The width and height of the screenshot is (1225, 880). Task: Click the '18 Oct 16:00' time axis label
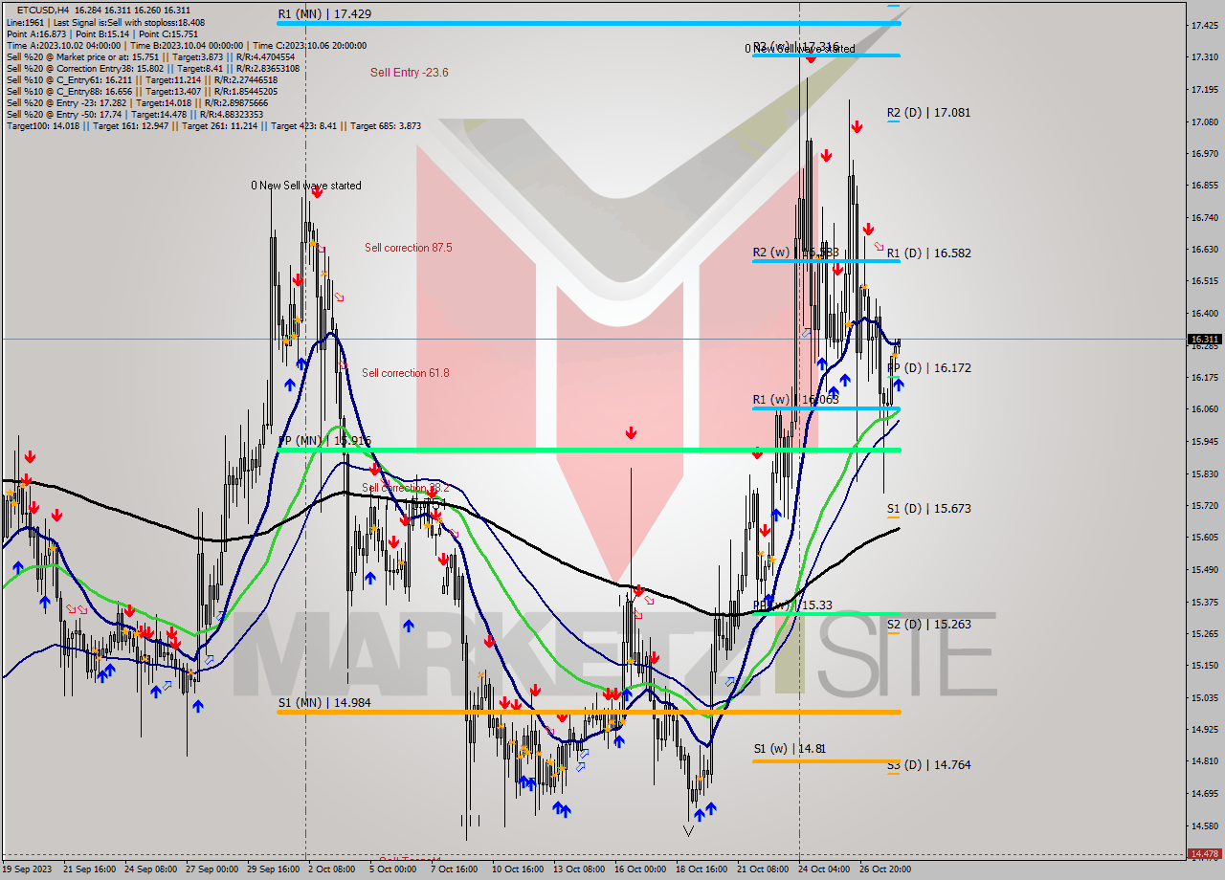coord(702,869)
